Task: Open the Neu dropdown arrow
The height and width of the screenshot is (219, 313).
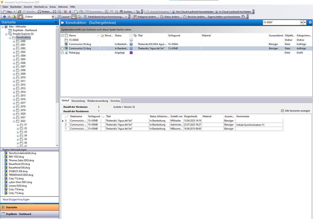Action: (x=14, y=12)
